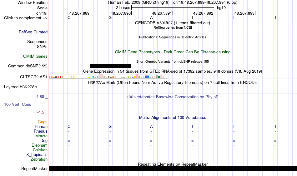Viewport: 297px width, 176px height.
Task: Click the window position chr19:48,267,889-48,267,894 text
Action: [x=205, y=2]
